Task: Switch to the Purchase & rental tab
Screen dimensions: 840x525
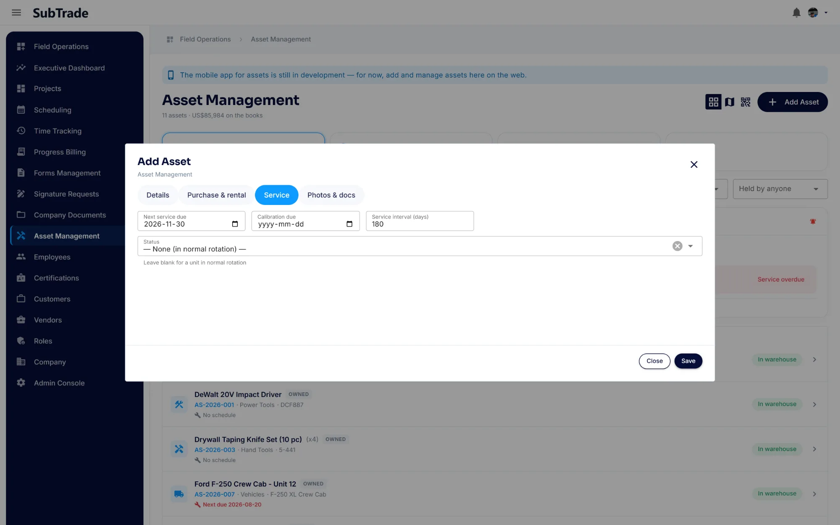Action: point(216,195)
